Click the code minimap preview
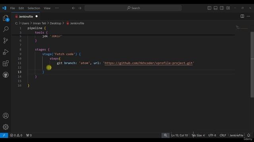 (x=242, y=28)
